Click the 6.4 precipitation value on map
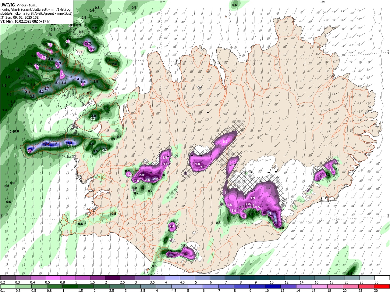The image size is (390, 293). (77, 79)
